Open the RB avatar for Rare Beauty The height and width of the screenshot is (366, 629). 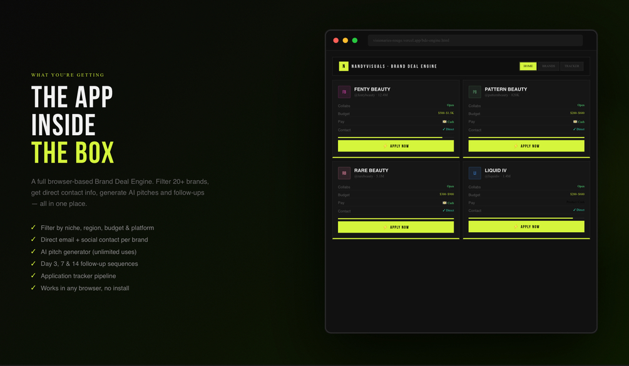tap(344, 173)
